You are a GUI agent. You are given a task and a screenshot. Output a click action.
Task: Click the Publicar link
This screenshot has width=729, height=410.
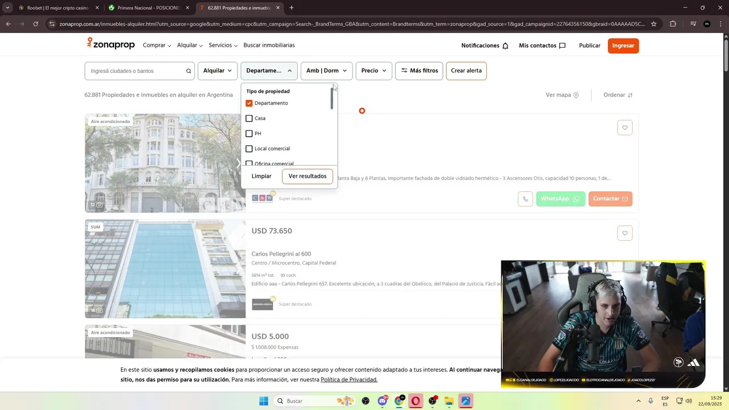(x=589, y=46)
